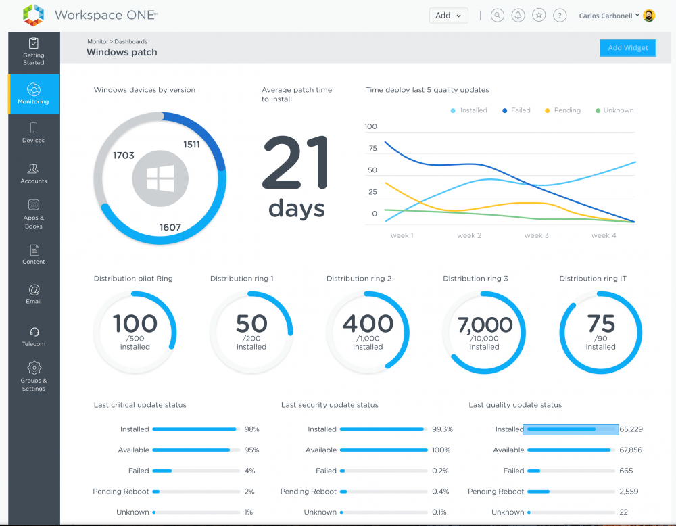
Task: Open the Monitoring section in the sidebar
Action: (x=33, y=94)
